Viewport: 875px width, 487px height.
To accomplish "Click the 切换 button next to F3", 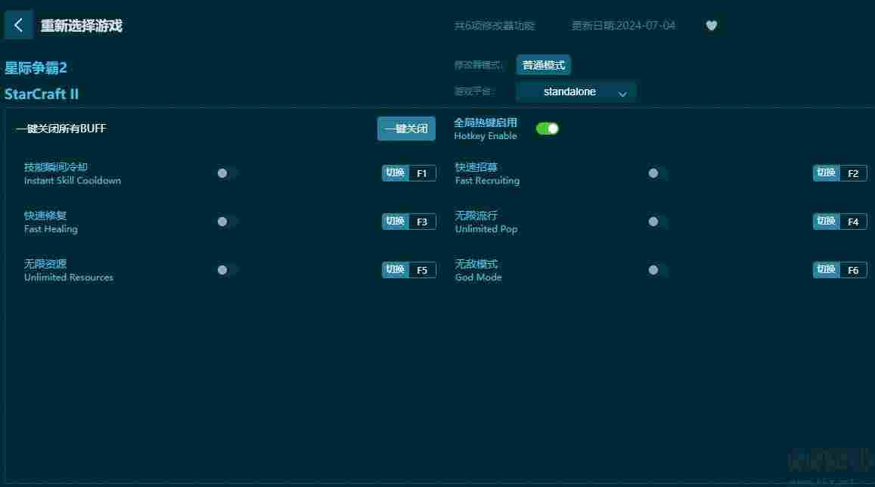I will point(395,222).
